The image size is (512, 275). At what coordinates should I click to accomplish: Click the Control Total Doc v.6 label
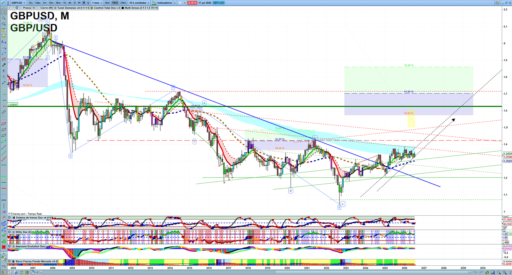coord(107,8)
